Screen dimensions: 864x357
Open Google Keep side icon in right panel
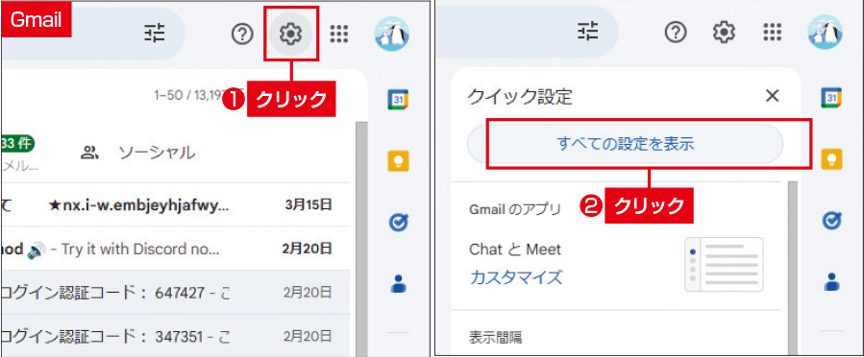tap(831, 159)
